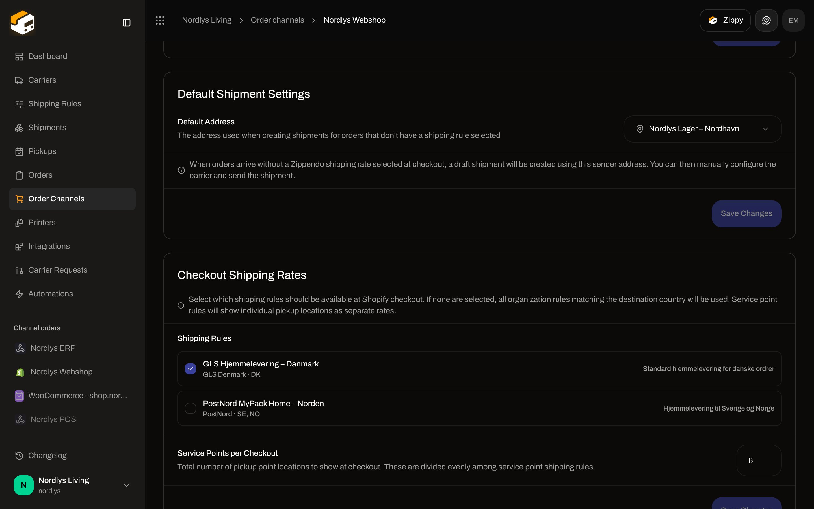Click the Automations lightning icon
Image resolution: width=814 pixels, height=509 pixels.
(x=19, y=294)
